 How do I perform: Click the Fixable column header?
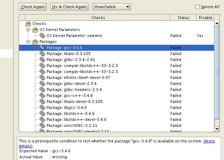[x=205, y=18]
